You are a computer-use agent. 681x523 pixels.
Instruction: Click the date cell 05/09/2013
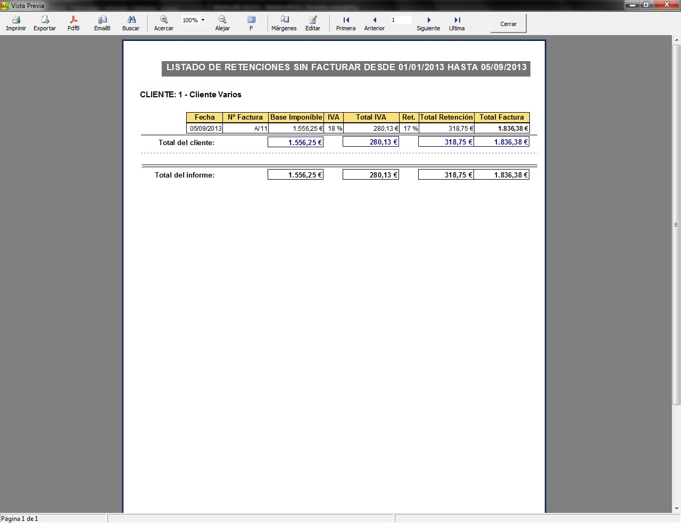tap(205, 129)
